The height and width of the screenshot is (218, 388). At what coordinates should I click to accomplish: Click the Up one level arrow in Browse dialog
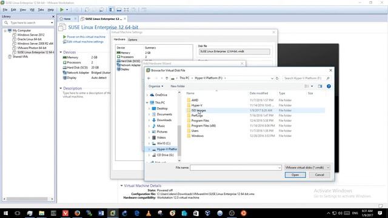[167, 78]
